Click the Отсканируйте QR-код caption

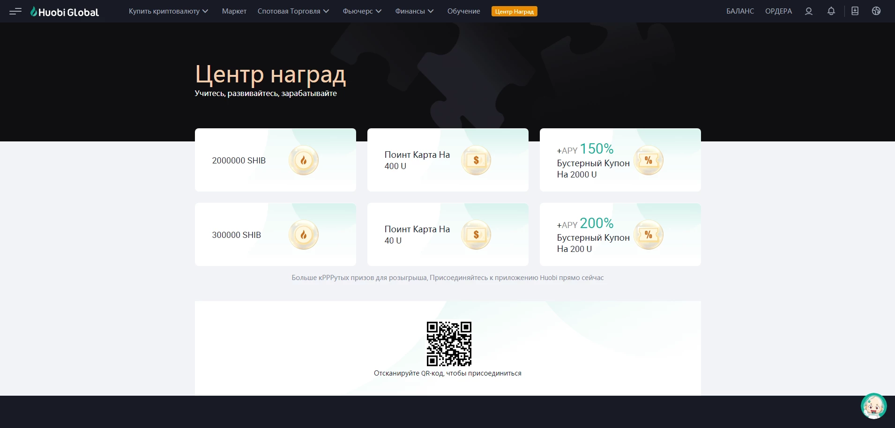click(447, 373)
